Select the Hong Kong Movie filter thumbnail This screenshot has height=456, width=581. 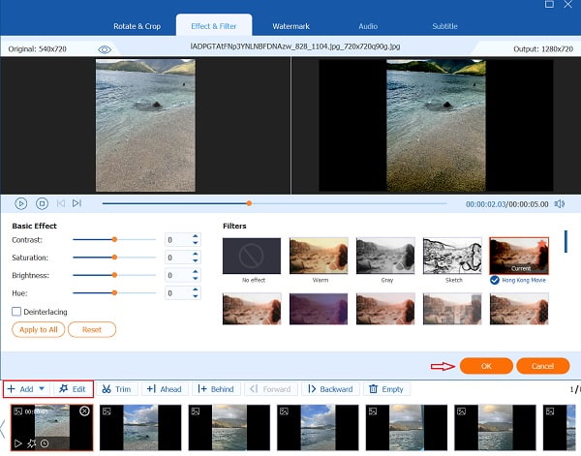coord(519,256)
